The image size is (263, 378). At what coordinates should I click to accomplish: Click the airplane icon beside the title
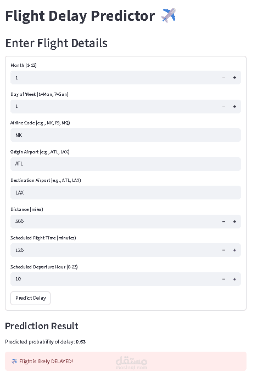point(169,15)
